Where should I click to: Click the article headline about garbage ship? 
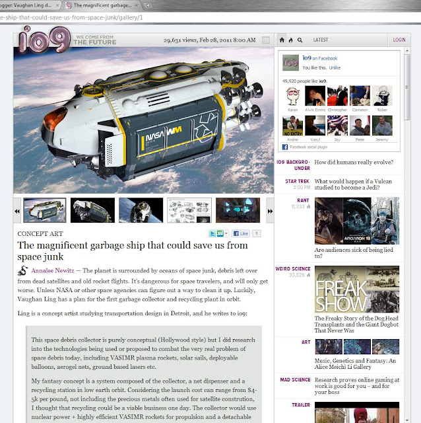[x=132, y=251]
